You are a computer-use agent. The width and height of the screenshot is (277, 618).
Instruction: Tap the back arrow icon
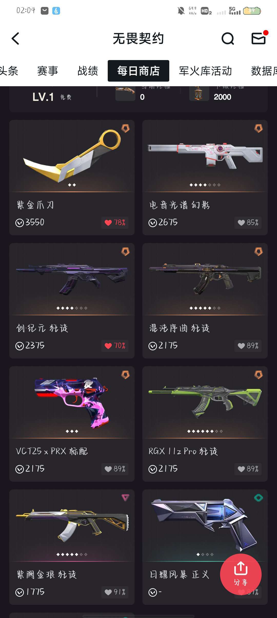pos(15,39)
